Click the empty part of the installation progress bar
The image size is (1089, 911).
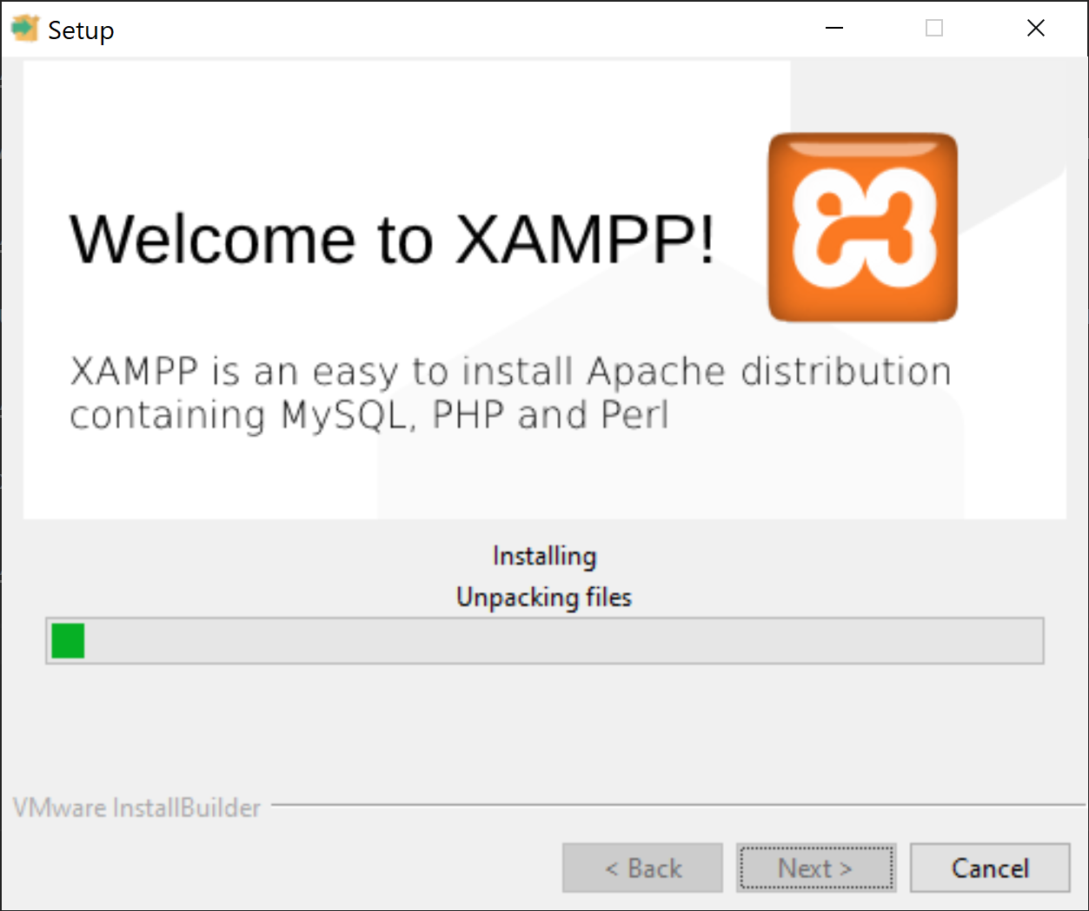coord(565,641)
